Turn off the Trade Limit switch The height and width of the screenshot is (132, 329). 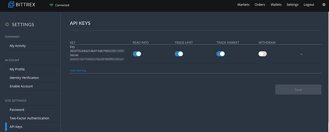[179, 54]
